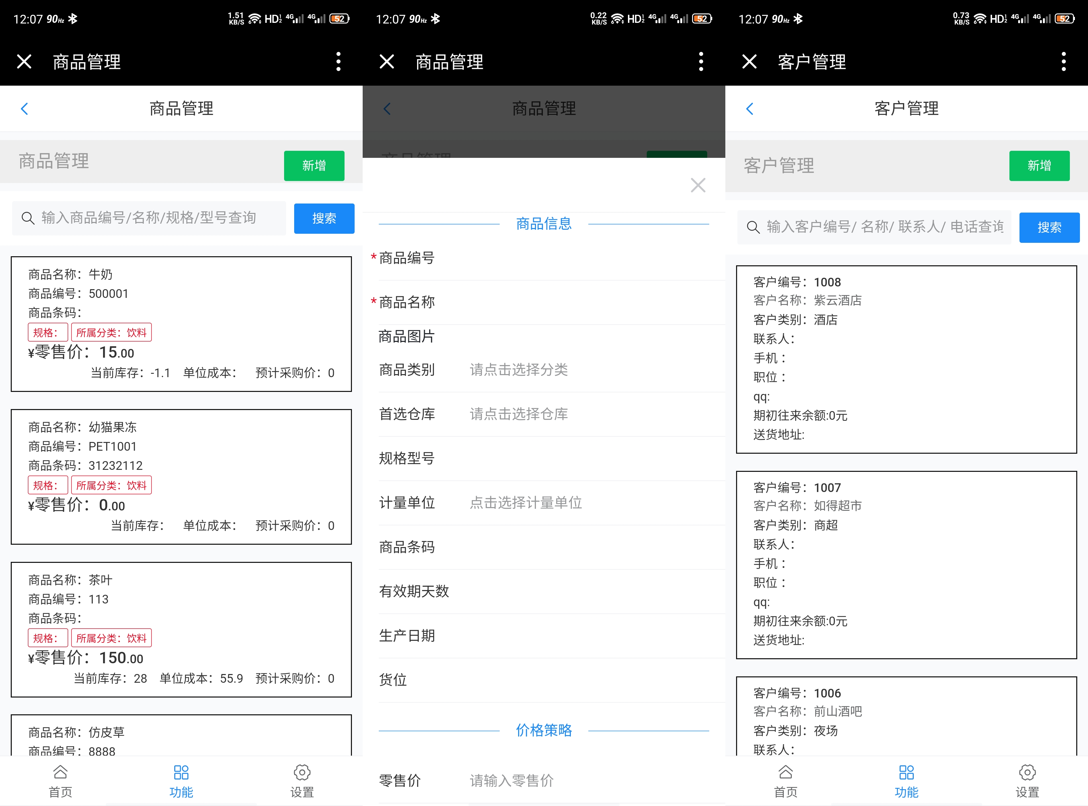Click search magnifier icon in customer search box
The height and width of the screenshot is (806, 1088).
753,227
